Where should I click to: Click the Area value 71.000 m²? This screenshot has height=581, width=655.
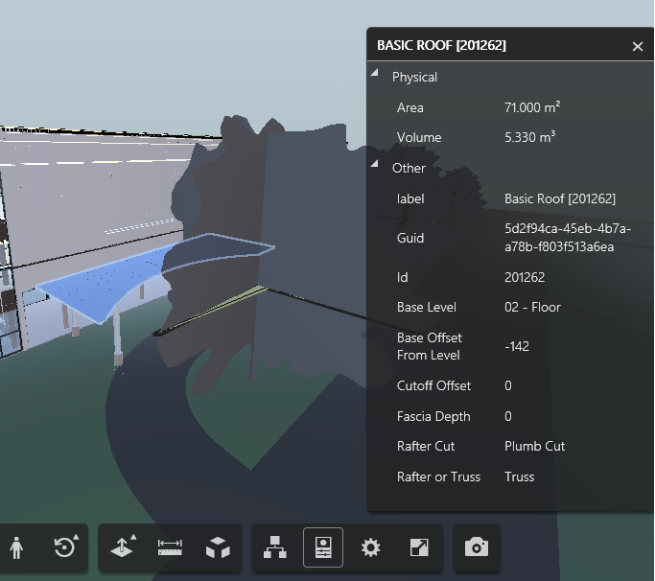pyautogui.click(x=532, y=107)
